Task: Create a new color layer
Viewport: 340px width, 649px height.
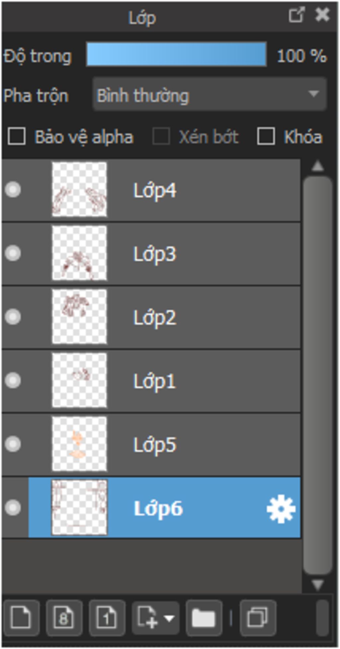Action: coord(21,618)
